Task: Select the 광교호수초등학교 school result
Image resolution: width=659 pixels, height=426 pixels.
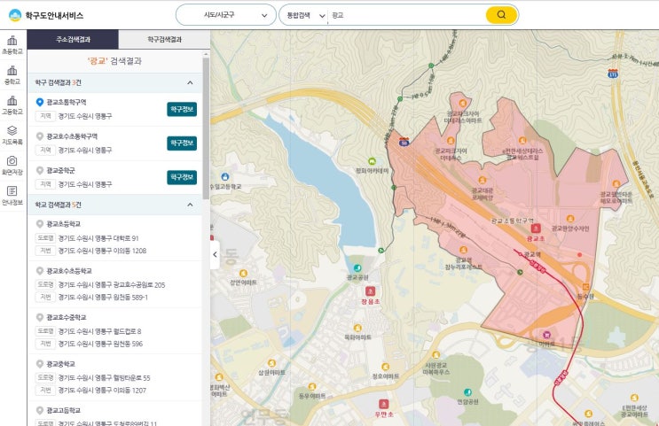Action: click(69, 271)
